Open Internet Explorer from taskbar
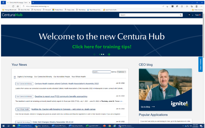 click(x=115, y=126)
